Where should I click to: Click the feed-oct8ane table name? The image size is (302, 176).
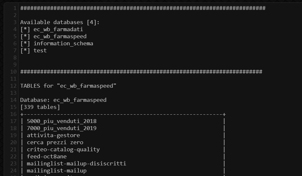tap(47, 156)
